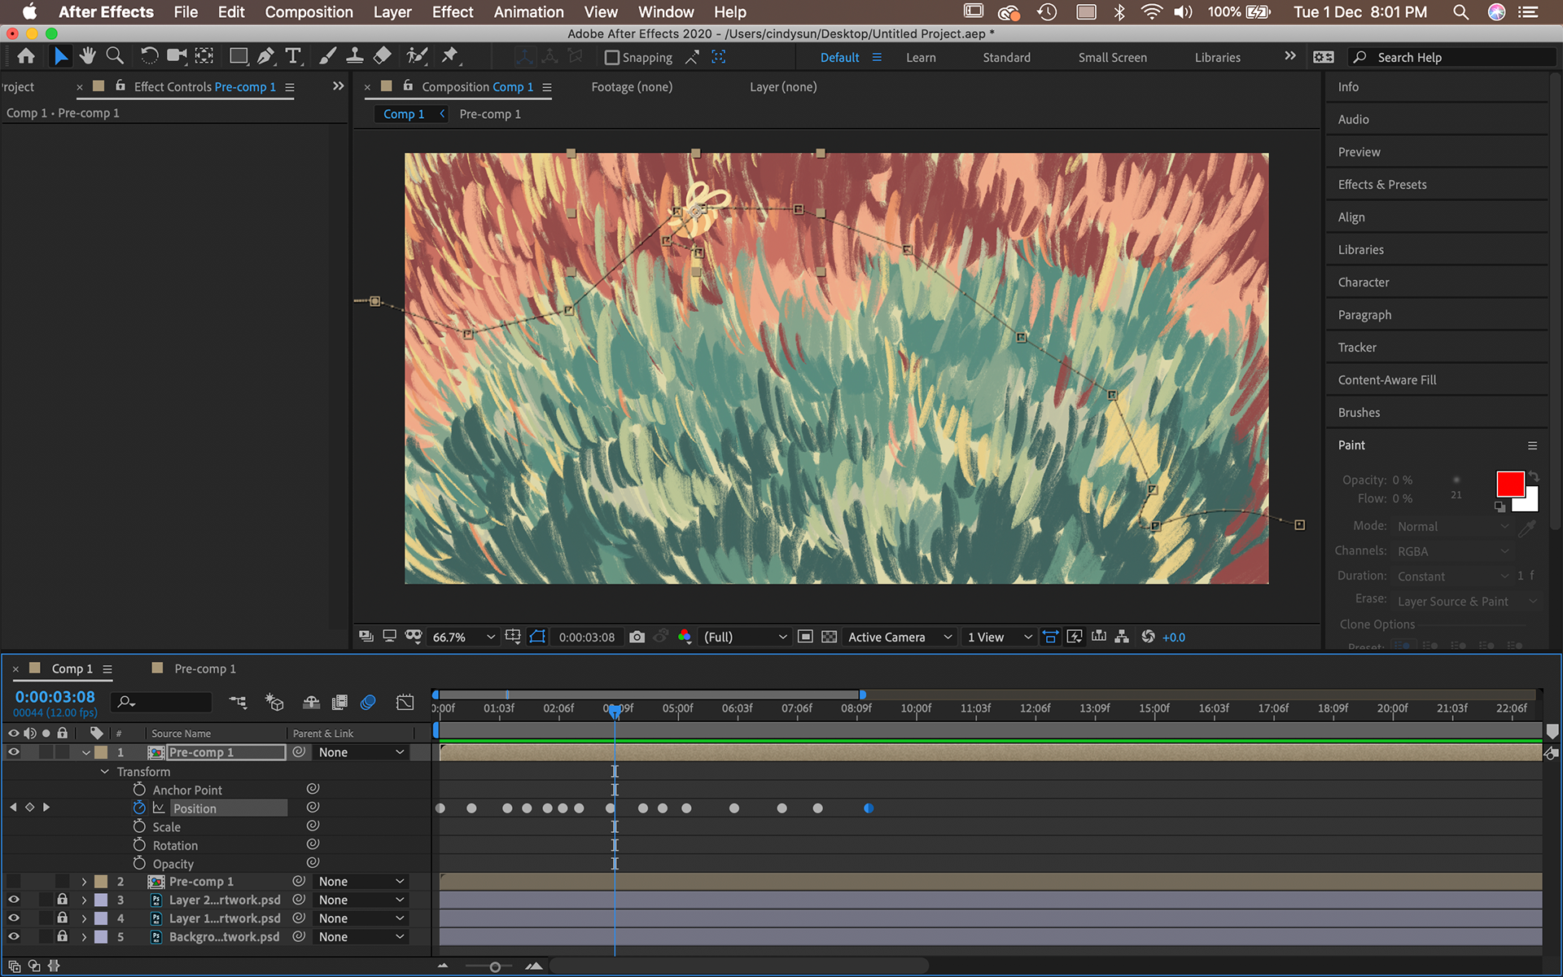Click the Motion Blur enable icon in timeline
1563x977 pixels.
pos(368,702)
